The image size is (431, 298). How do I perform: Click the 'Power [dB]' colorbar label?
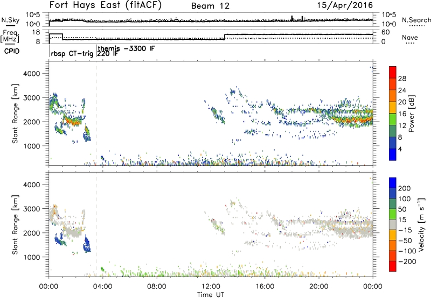[411, 113]
